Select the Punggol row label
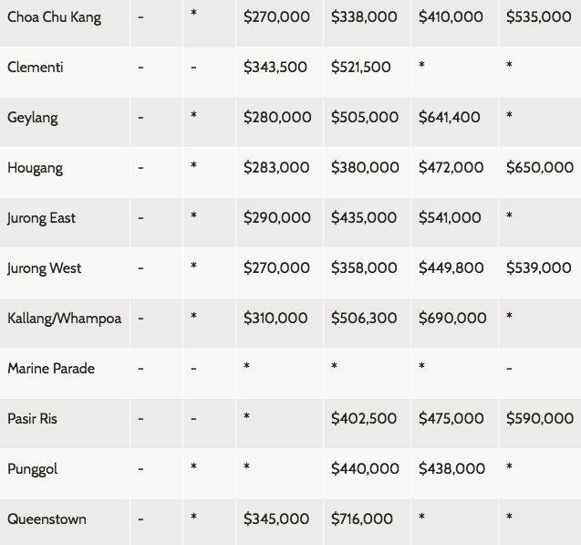Viewport: 581px width, 545px height. coord(33,469)
